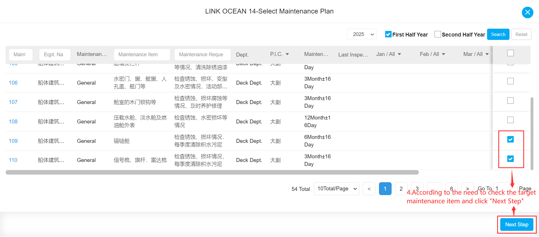Focus the Eqpt. Name filter field
The width and height of the screenshot is (539, 237).
55,55
